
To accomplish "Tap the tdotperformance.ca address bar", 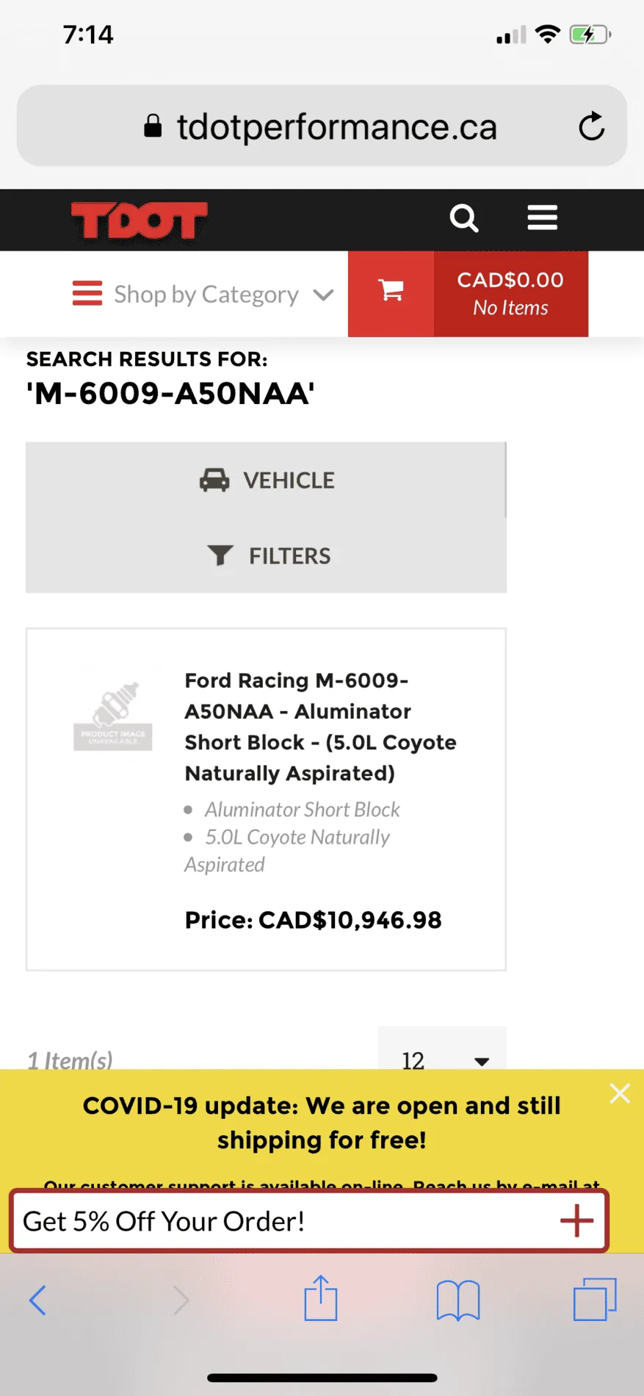I will (322, 126).
